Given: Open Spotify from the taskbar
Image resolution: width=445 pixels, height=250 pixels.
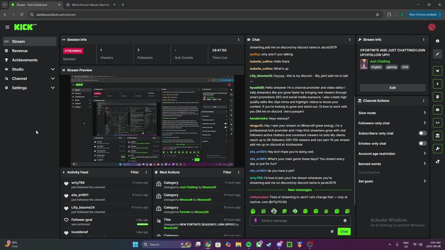Looking at the screenshot, I should (249, 244).
